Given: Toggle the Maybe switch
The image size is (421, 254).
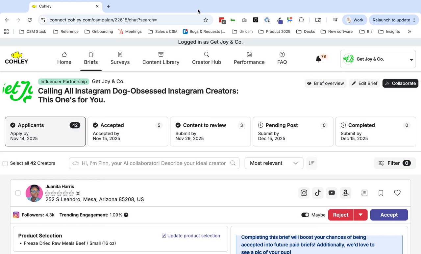Looking at the screenshot, I should 305,215.
